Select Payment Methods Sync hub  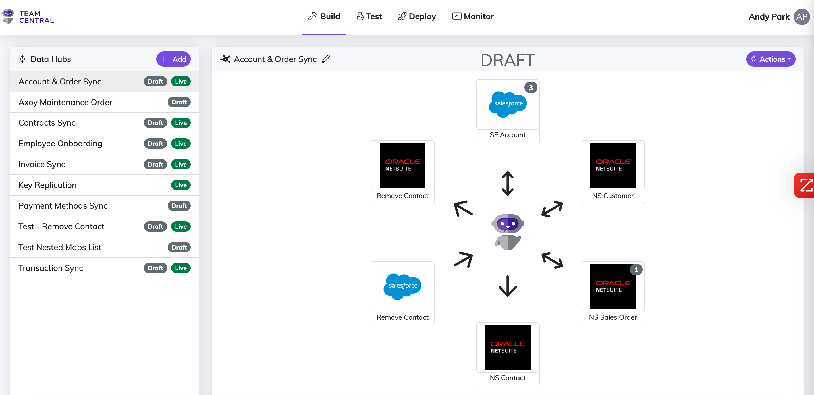point(63,206)
